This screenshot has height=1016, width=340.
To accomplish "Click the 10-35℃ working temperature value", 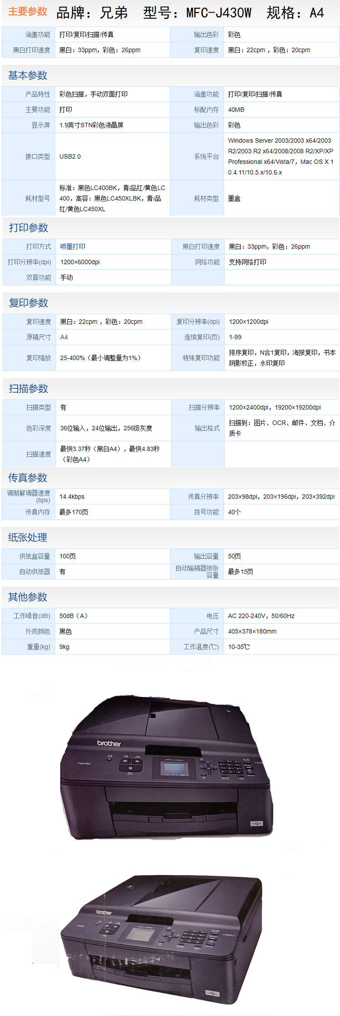I will [x=238, y=647].
